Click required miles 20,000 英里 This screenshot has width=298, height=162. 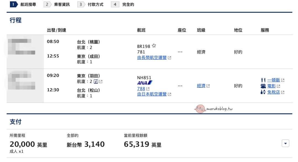[x=28, y=144]
